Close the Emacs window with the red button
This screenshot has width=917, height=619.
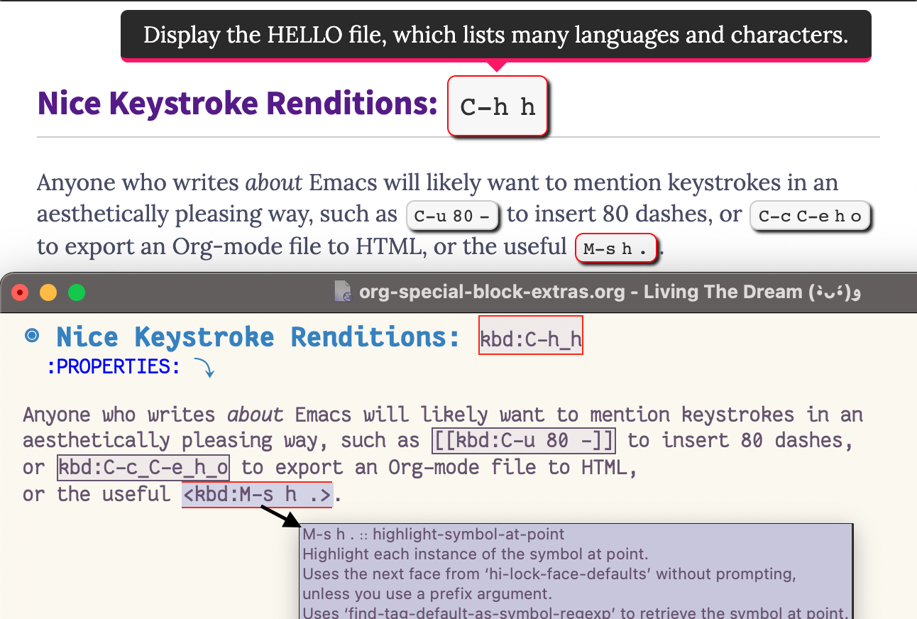tap(20, 292)
